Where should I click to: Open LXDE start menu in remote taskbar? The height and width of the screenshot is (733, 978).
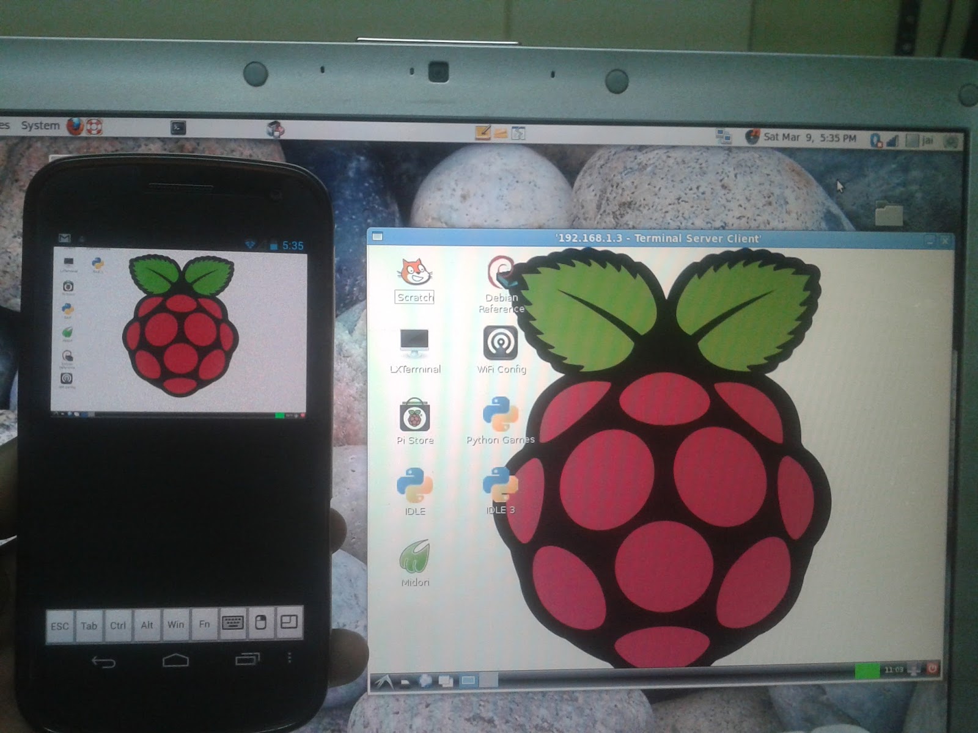point(383,681)
